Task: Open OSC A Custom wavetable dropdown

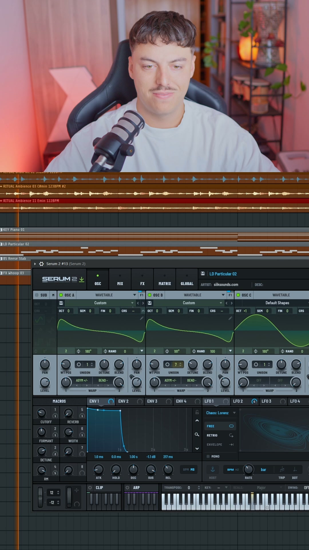Action: (x=100, y=303)
